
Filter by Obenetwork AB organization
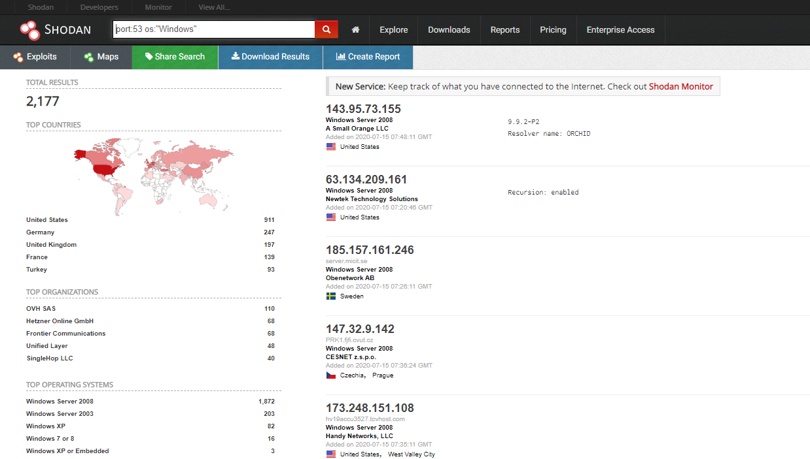coord(350,278)
